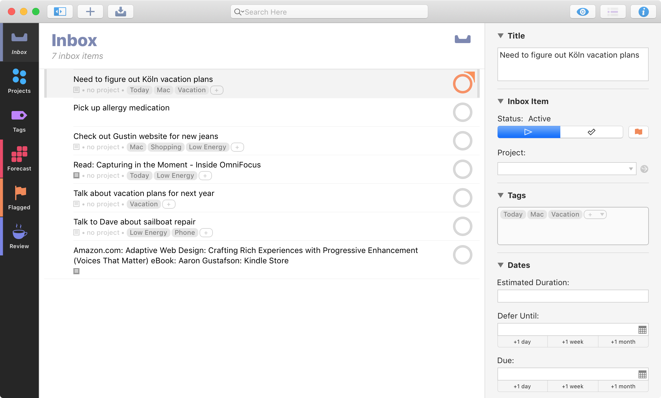This screenshot has width=661, height=398.
Task: Expand the Dates section
Action: pos(502,265)
